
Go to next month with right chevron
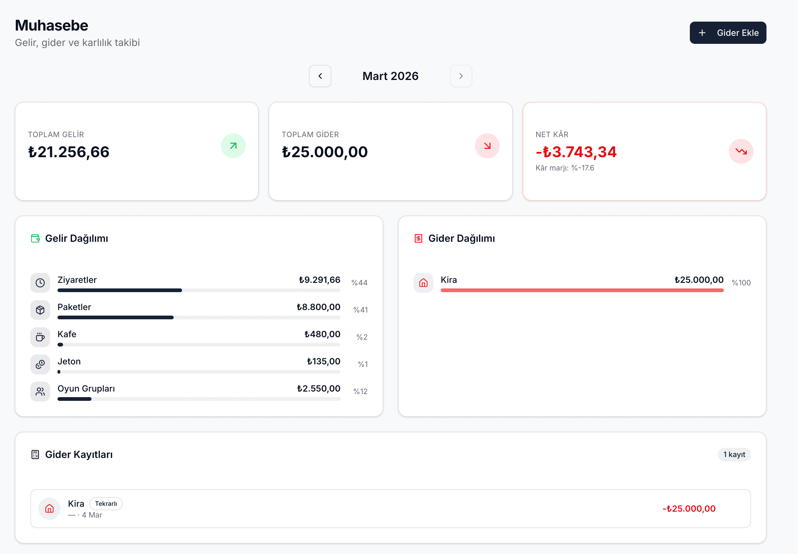coord(461,76)
